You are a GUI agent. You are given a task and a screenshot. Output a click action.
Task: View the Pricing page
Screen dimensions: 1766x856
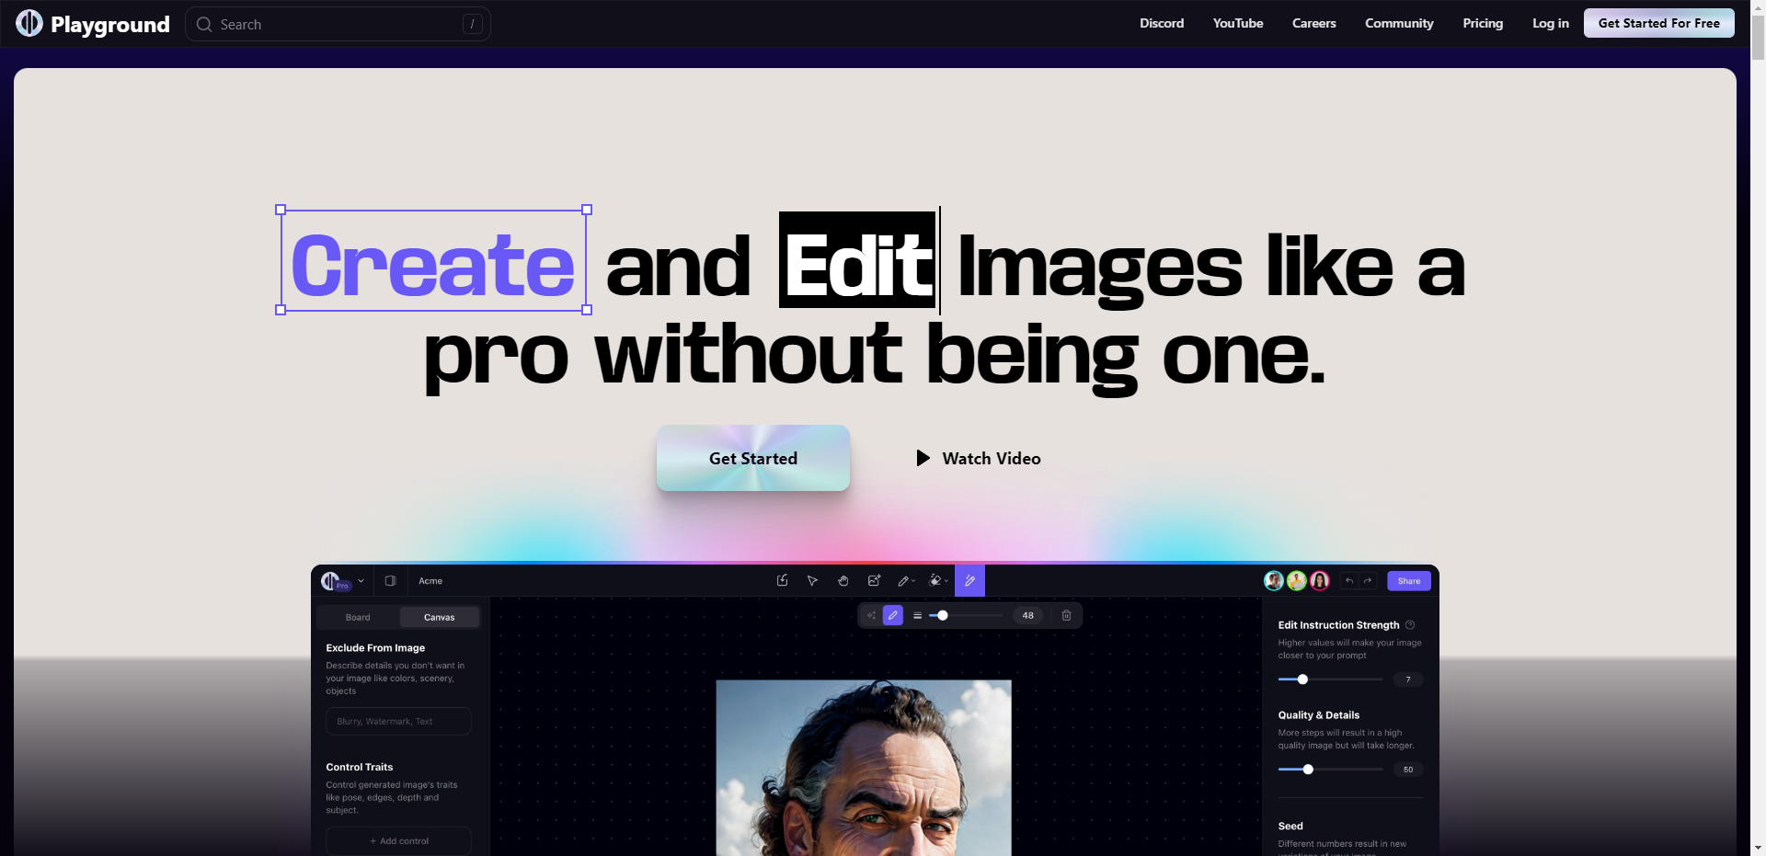pos(1483,23)
